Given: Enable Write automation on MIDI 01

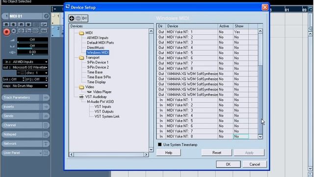Looking at the screenshot, I should [28, 25].
